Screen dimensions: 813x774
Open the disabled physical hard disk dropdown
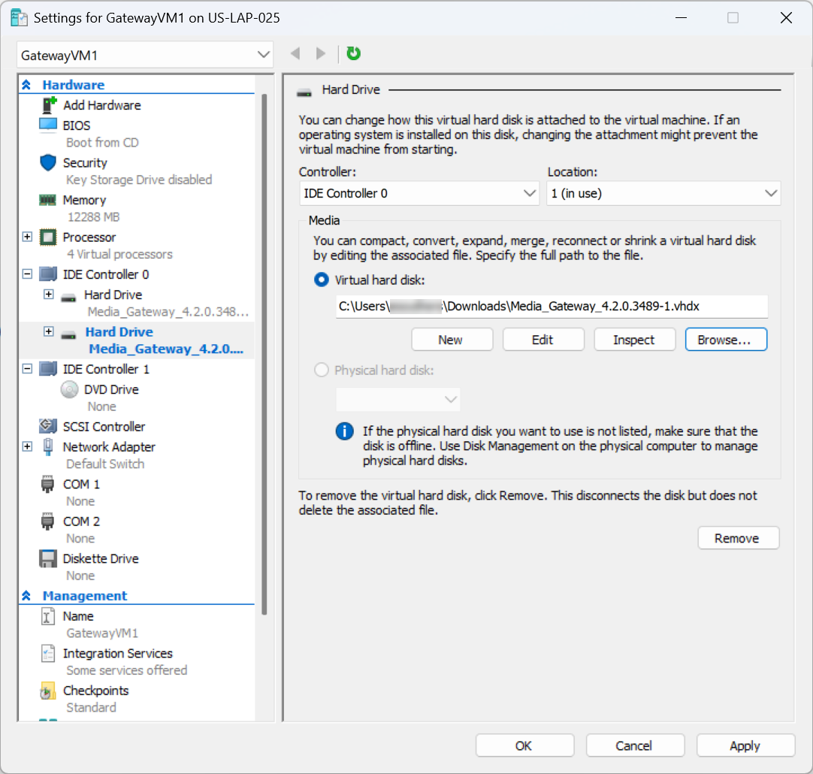pyautogui.click(x=397, y=399)
